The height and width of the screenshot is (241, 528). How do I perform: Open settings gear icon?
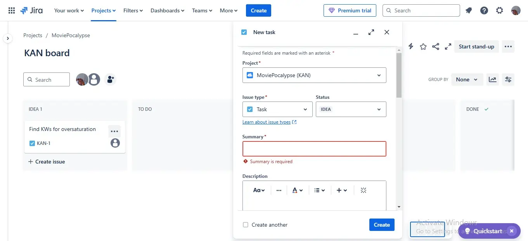pyautogui.click(x=500, y=10)
